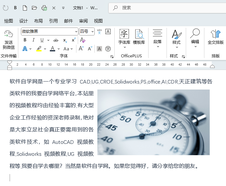Open the 邮件 tab
This screenshot has width=226, height=186.
[x=68, y=21]
